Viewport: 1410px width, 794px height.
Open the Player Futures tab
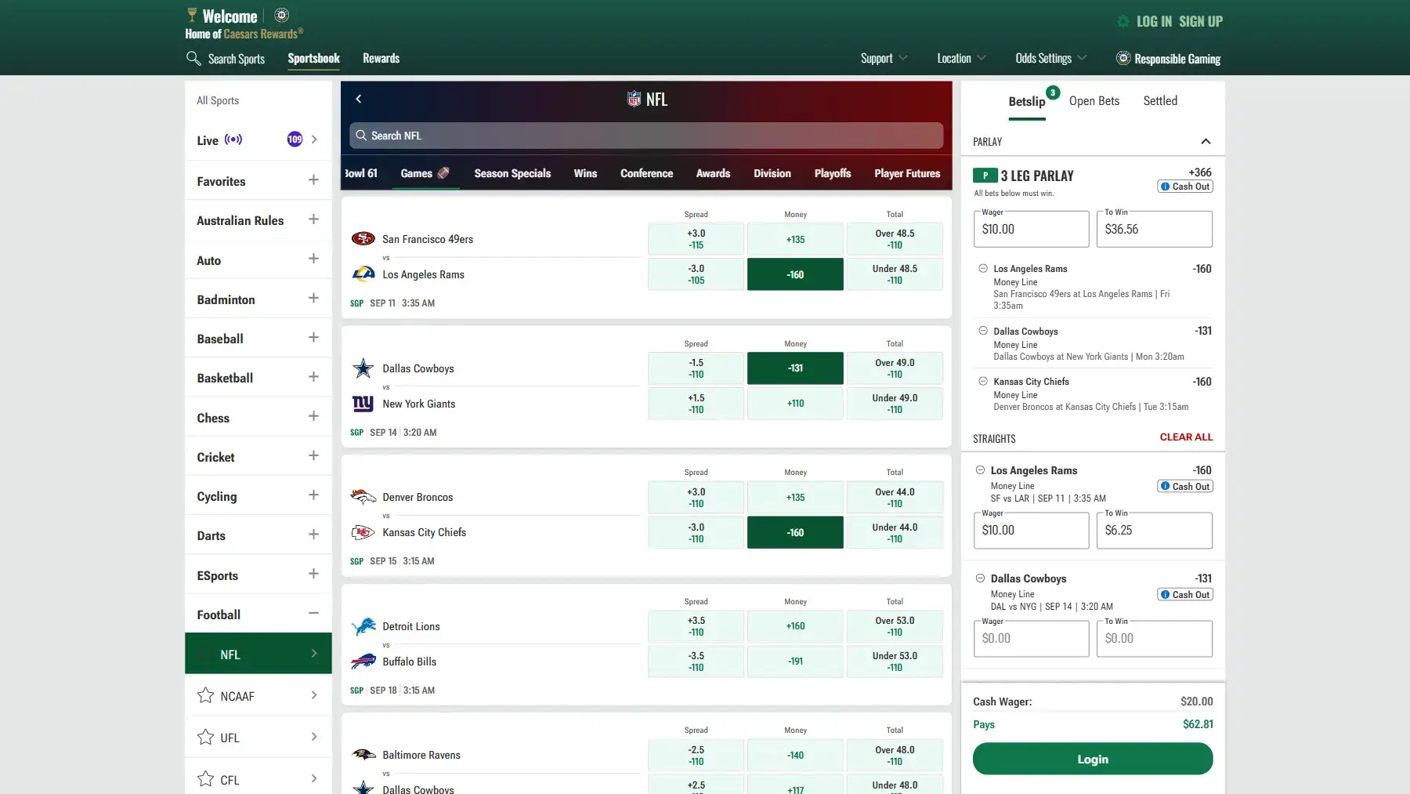tap(907, 173)
